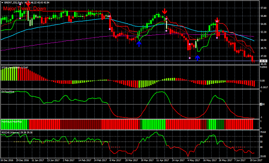
Task: Click the 45.94 current price tag
Action: pyautogui.click(x=263, y=61)
